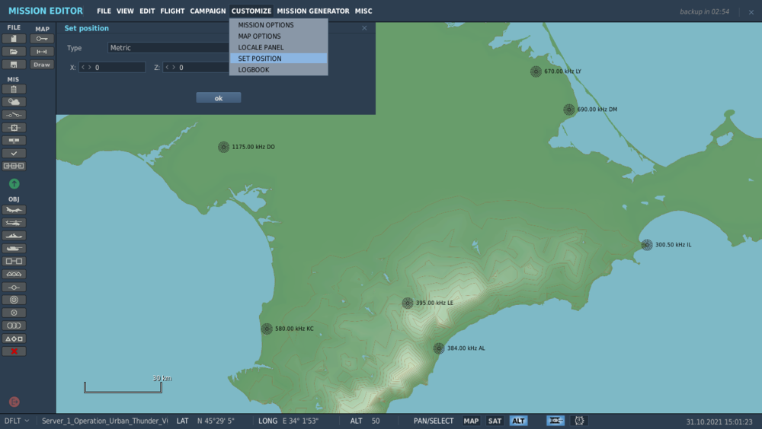Image resolution: width=762 pixels, height=429 pixels.
Task: Choose MAP OPTIONS from Customize menu
Action: pyautogui.click(x=278, y=36)
